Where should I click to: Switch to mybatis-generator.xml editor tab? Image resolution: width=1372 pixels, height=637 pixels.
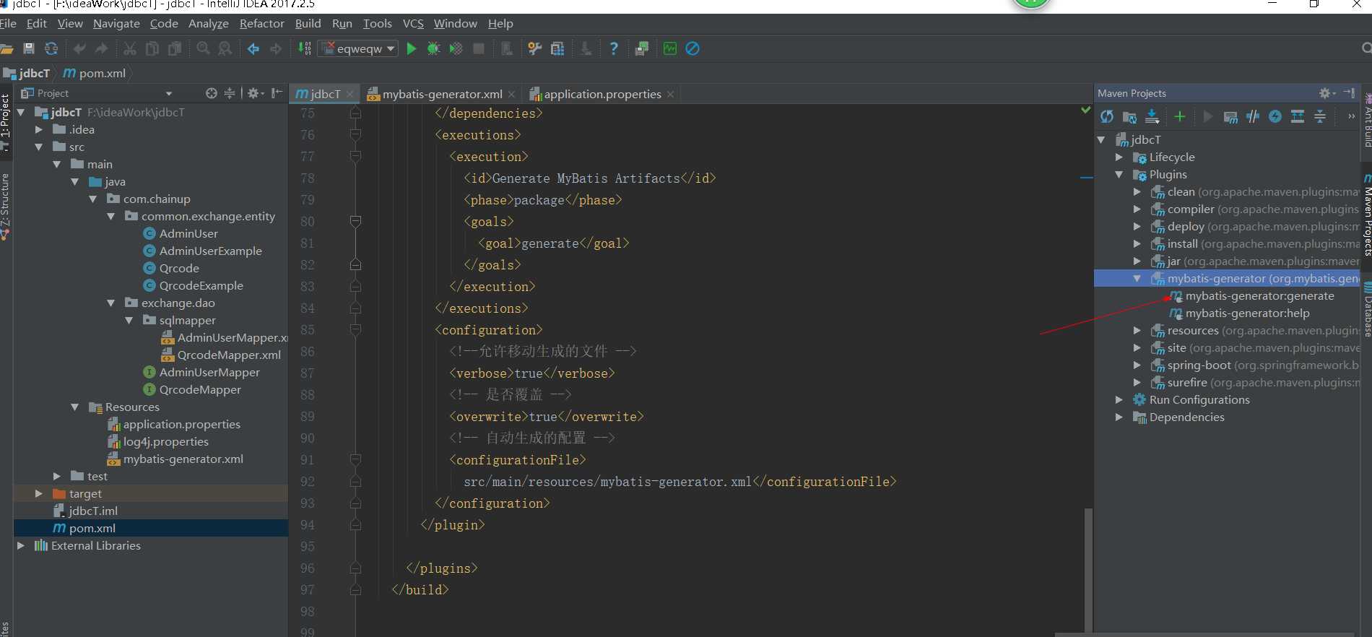[x=442, y=94]
